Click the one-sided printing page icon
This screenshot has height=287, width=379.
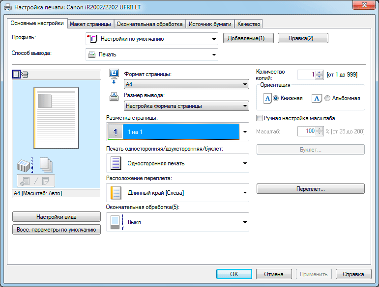[116, 163]
